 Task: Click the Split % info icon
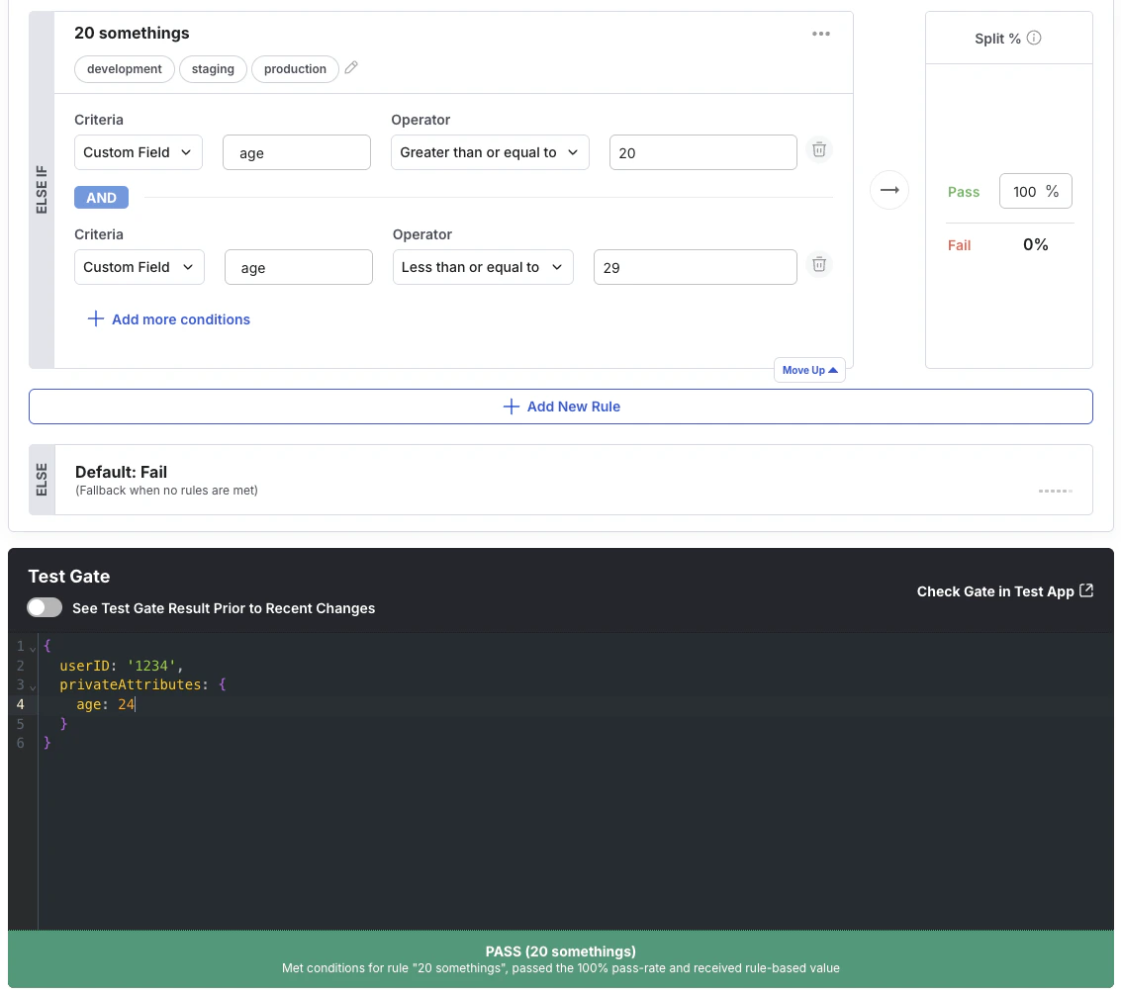[x=1034, y=38]
